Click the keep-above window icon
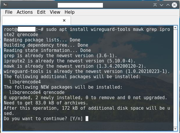The image size is (180, 133). 155,5
